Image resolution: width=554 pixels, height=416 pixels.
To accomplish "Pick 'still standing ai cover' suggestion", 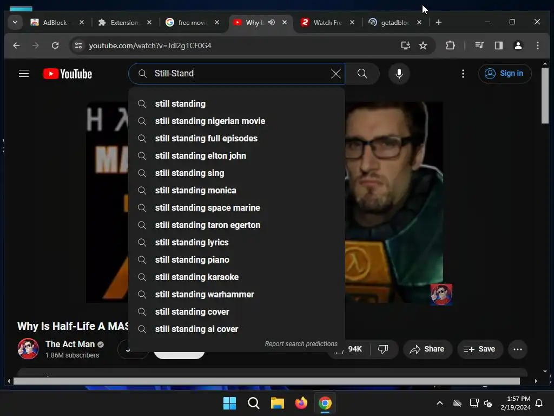I will click(x=237, y=329).
